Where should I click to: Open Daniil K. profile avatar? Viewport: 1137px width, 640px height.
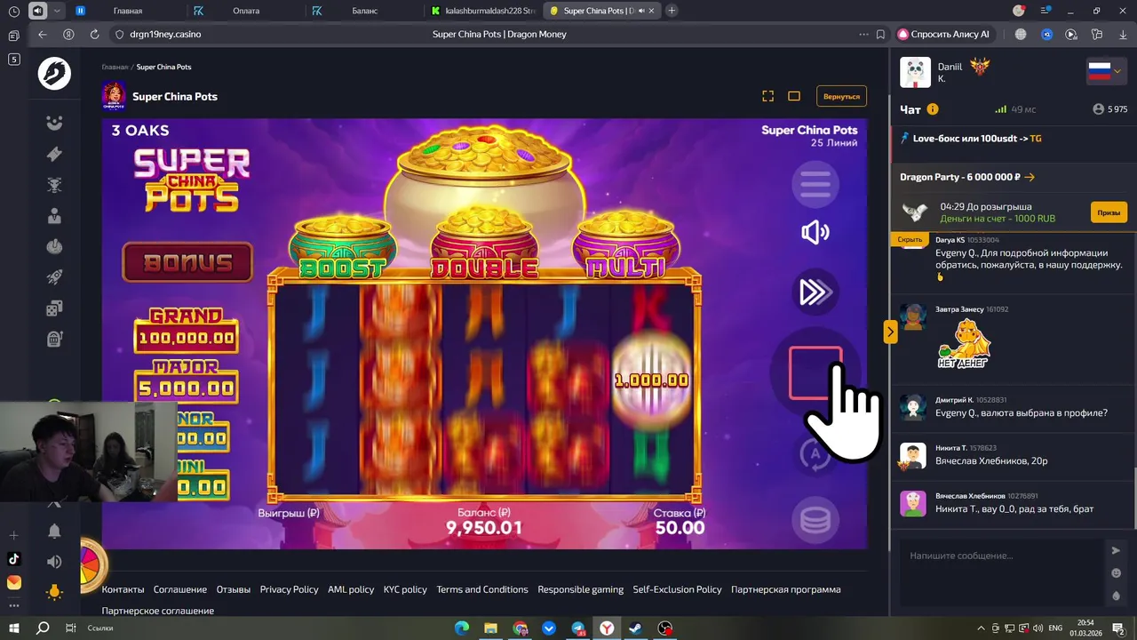pyautogui.click(x=915, y=72)
